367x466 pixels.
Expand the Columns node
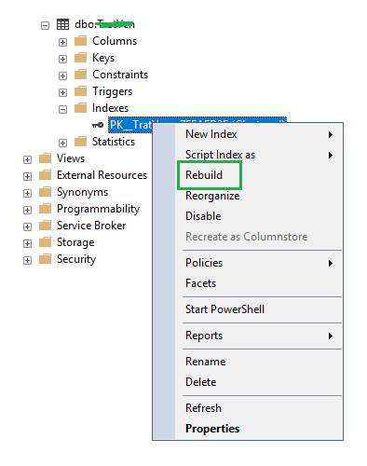tap(62, 42)
